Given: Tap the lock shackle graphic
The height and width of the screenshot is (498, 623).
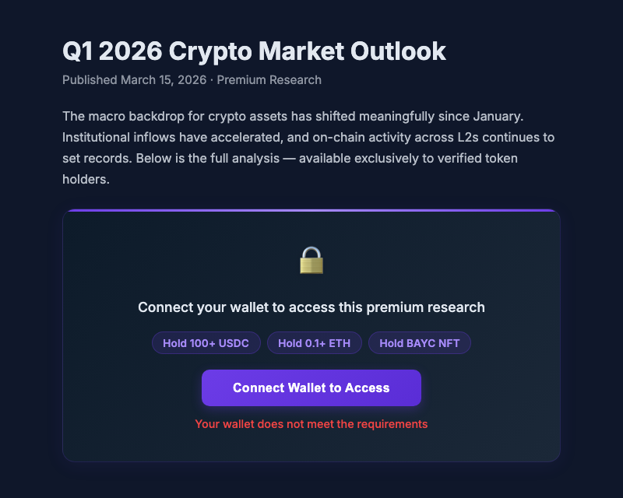Looking at the screenshot, I should coord(311,251).
